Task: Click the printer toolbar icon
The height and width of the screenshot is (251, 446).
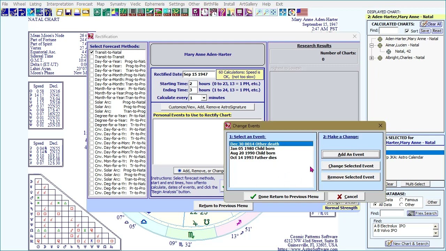Action: tap(77, 13)
